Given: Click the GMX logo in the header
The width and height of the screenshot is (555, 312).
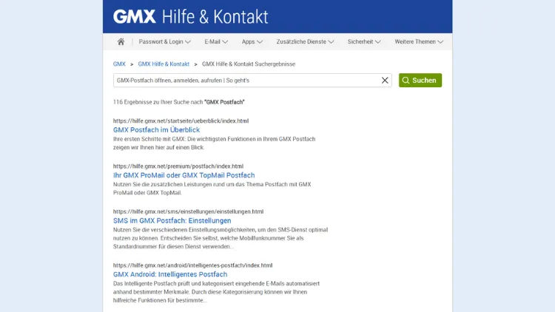Looking at the screenshot, I should (x=135, y=16).
